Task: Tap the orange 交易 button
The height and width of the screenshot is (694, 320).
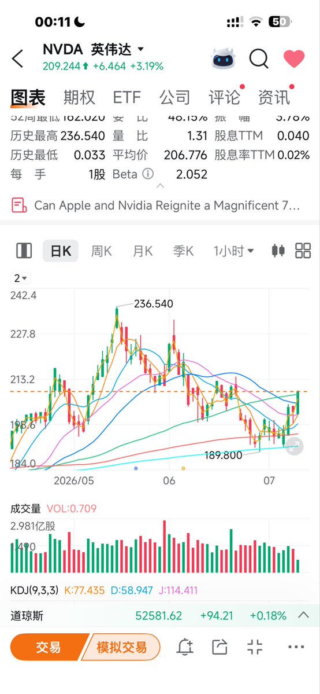Action: pos(48,648)
